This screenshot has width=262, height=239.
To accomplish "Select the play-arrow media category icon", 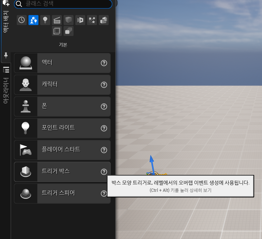I will click(x=80, y=20).
